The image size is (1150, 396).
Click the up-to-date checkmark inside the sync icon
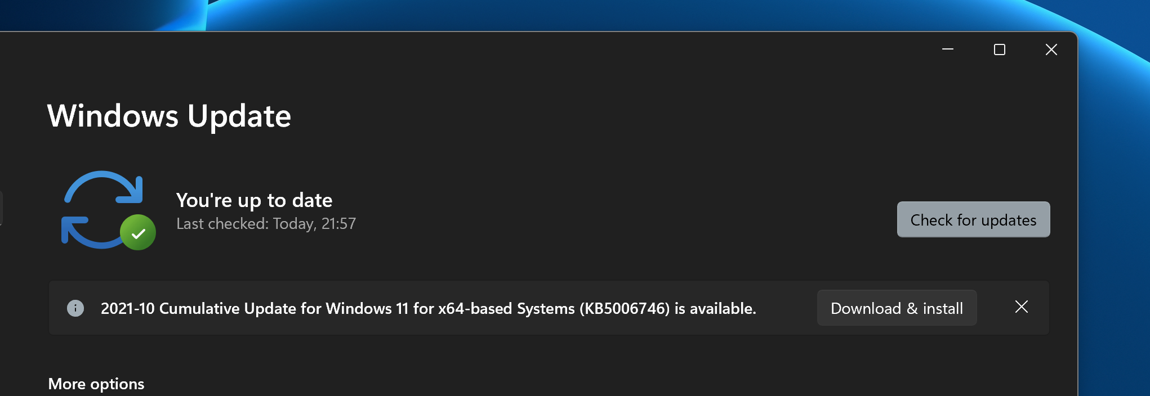pyautogui.click(x=138, y=232)
